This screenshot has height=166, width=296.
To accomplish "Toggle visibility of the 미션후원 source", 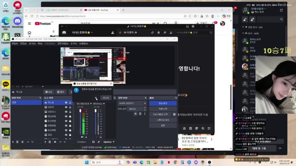I will click(66, 121).
